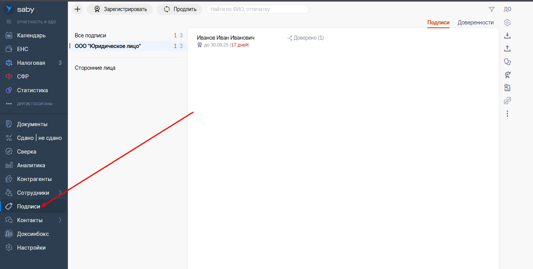Switch to the Доверенности tab
Viewport: 533px width, 269px height.
(x=475, y=22)
